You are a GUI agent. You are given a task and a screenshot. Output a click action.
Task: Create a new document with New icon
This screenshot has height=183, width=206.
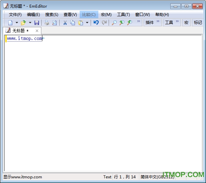10,23
